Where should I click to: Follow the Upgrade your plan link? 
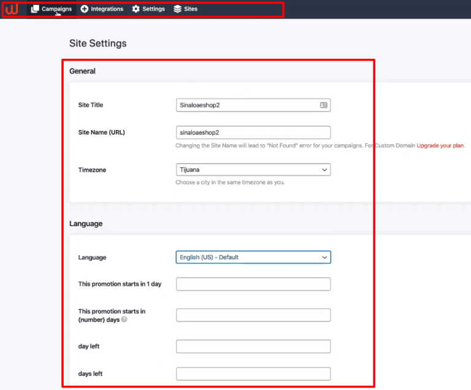tap(440, 145)
